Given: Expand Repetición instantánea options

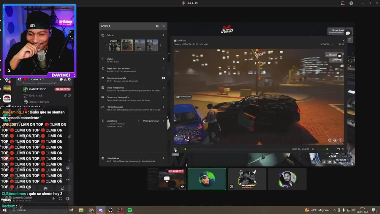Looking at the screenshot, I should pos(163,68).
